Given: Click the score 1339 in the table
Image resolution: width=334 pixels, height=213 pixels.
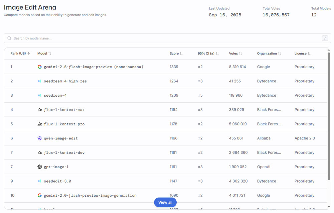Looking at the screenshot, I should tap(174, 67).
